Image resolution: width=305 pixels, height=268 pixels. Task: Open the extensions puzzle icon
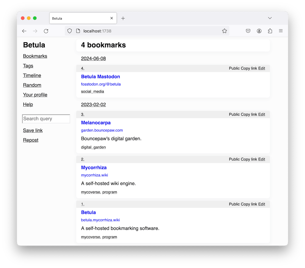point(270,31)
